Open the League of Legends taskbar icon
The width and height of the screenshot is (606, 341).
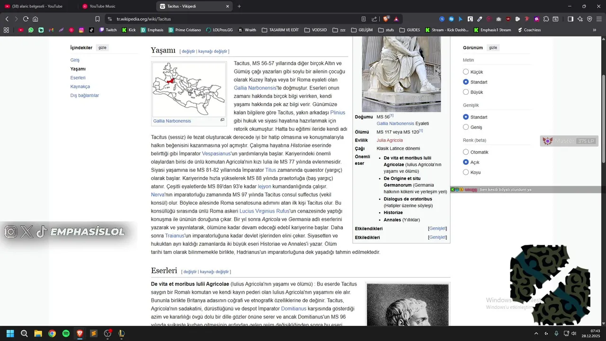click(122, 333)
